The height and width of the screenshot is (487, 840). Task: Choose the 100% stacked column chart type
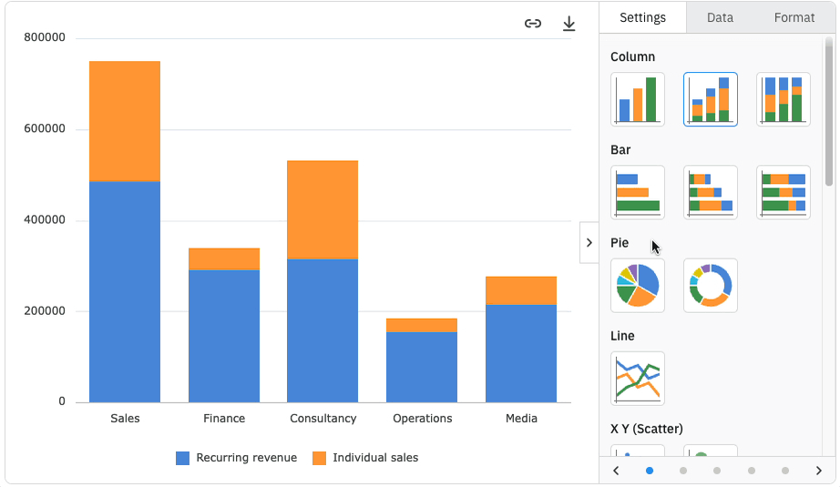[x=784, y=99]
